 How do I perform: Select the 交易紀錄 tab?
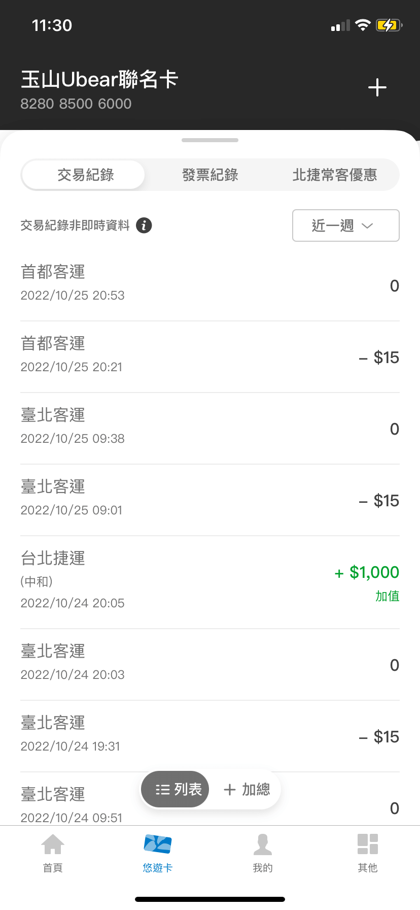point(85,175)
